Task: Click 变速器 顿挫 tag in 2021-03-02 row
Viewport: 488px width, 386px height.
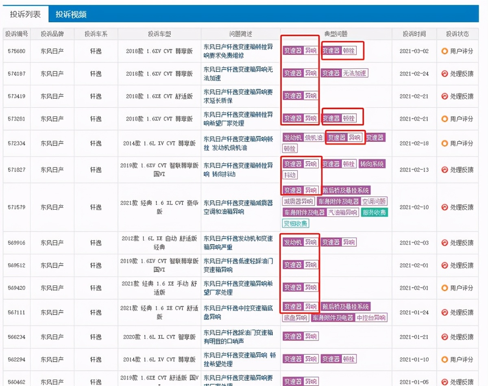Action: 338,51
